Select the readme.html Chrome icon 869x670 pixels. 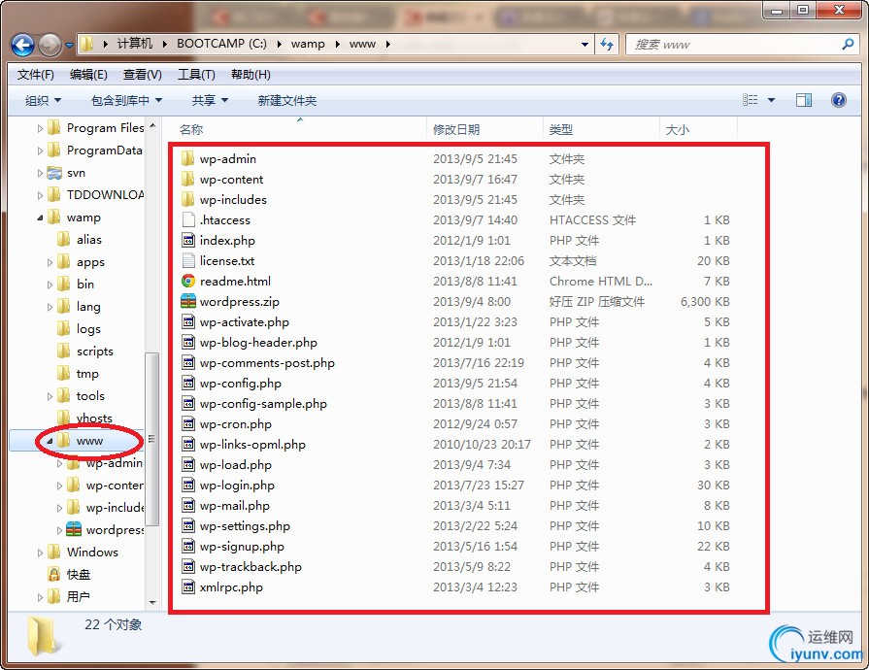point(188,281)
